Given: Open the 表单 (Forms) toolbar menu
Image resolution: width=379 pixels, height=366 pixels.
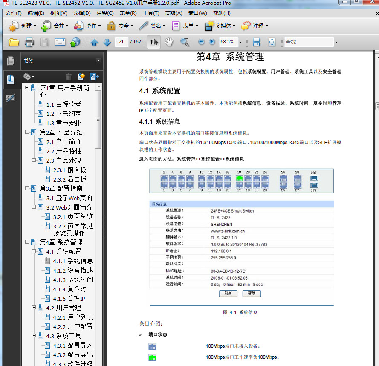Looking at the screenshot, I should click(185, 26).
